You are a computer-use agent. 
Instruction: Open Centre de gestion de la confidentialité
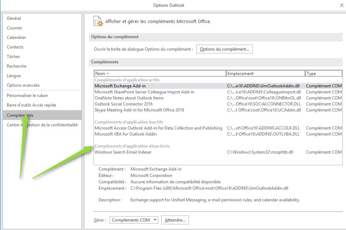pos(42,125)
